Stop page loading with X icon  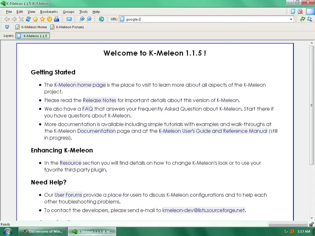pyautogui.click(x=21, y=19)
